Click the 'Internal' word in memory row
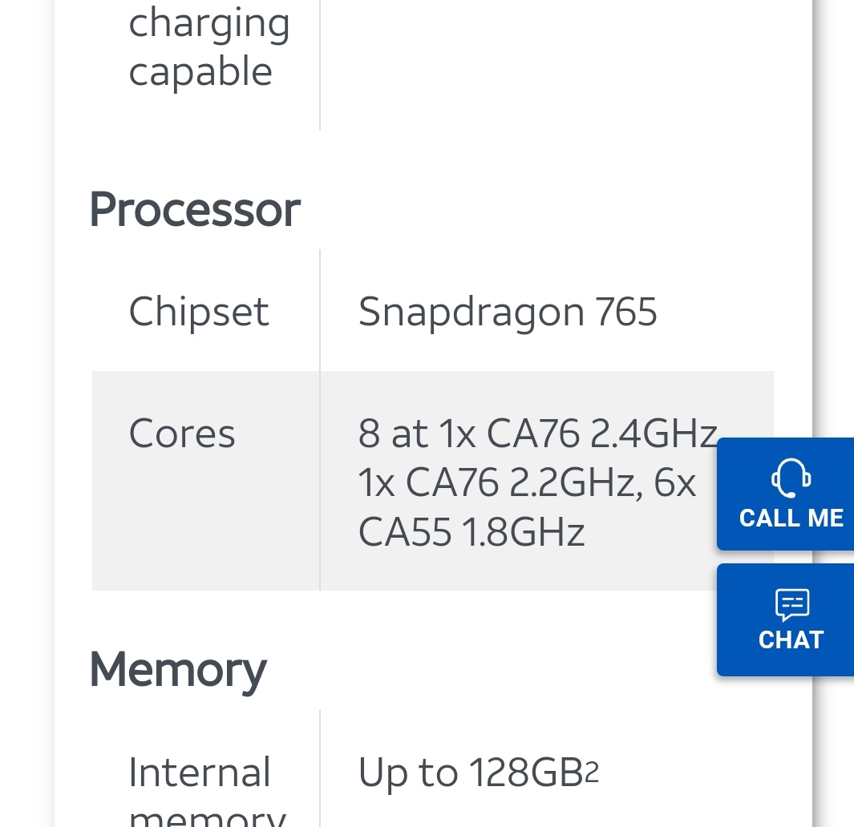 point(200,773)
